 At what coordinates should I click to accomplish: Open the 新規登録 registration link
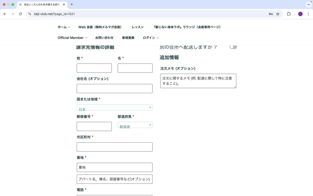click(x=128, y=38)
